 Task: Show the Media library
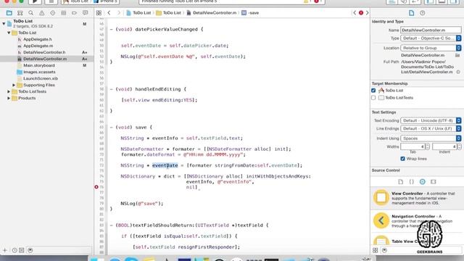(x=434, y=182)
